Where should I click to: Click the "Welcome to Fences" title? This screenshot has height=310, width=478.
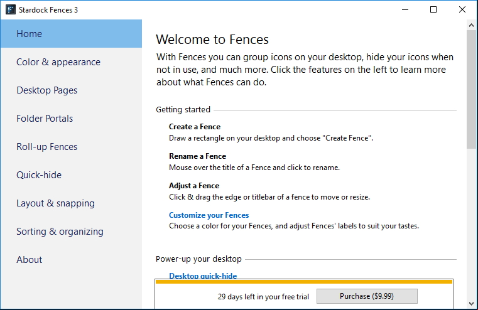tap(212, 40)
